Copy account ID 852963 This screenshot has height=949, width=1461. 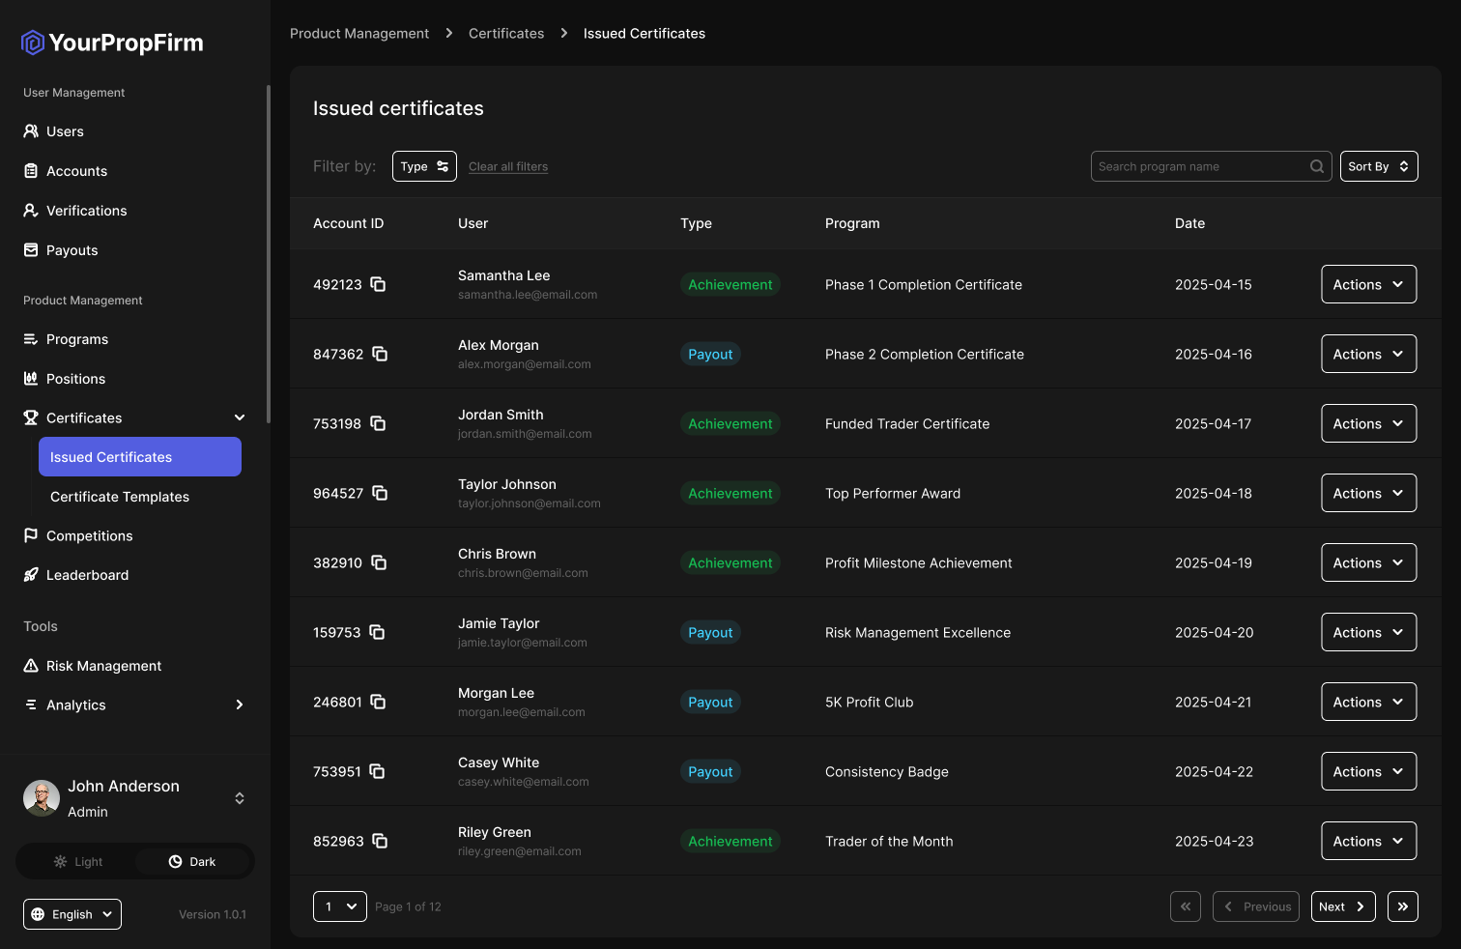(380, 841)
